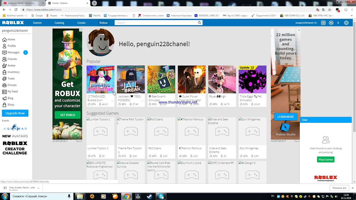Click the browser reload button

pyautogui.click(x=16, y=9)
